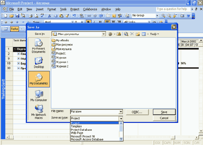This screenshot has width=203, height=145.
Task: Open the Insert menu
Action: [40, 9]
